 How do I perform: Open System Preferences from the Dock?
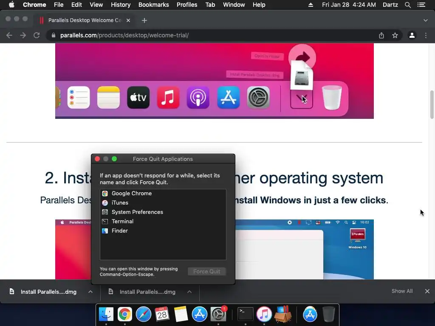click(x=218, y=315)
